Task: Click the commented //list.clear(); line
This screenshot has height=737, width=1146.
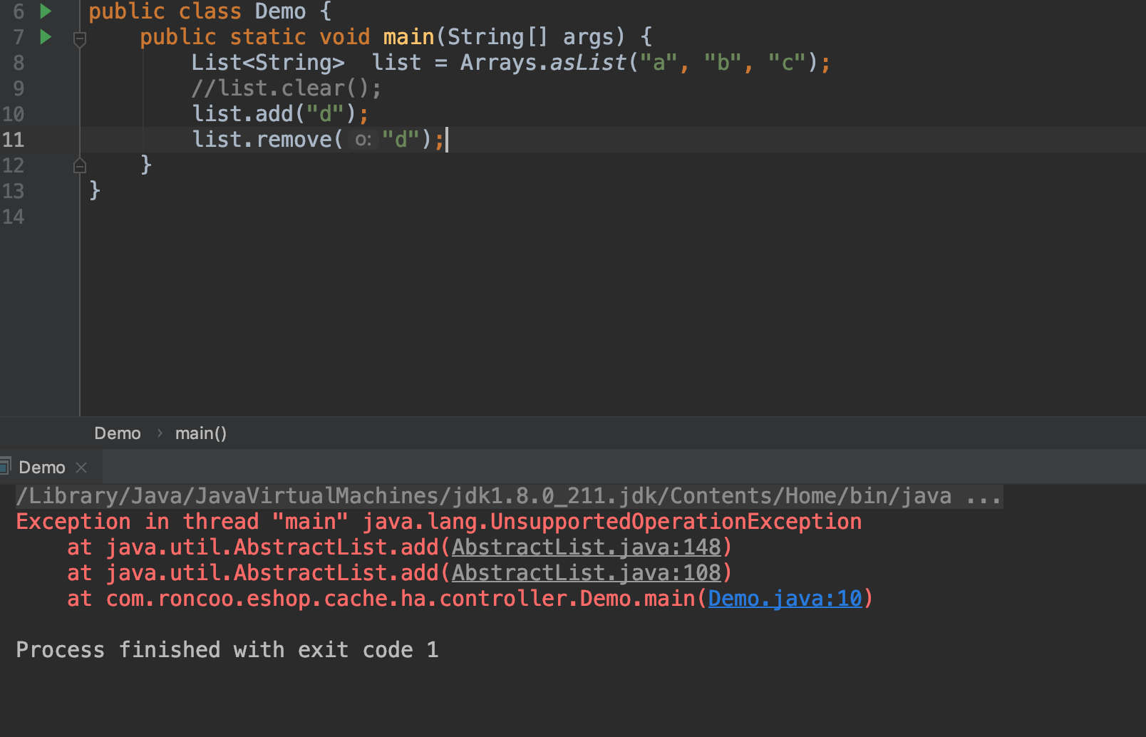Action: [286, 88]
